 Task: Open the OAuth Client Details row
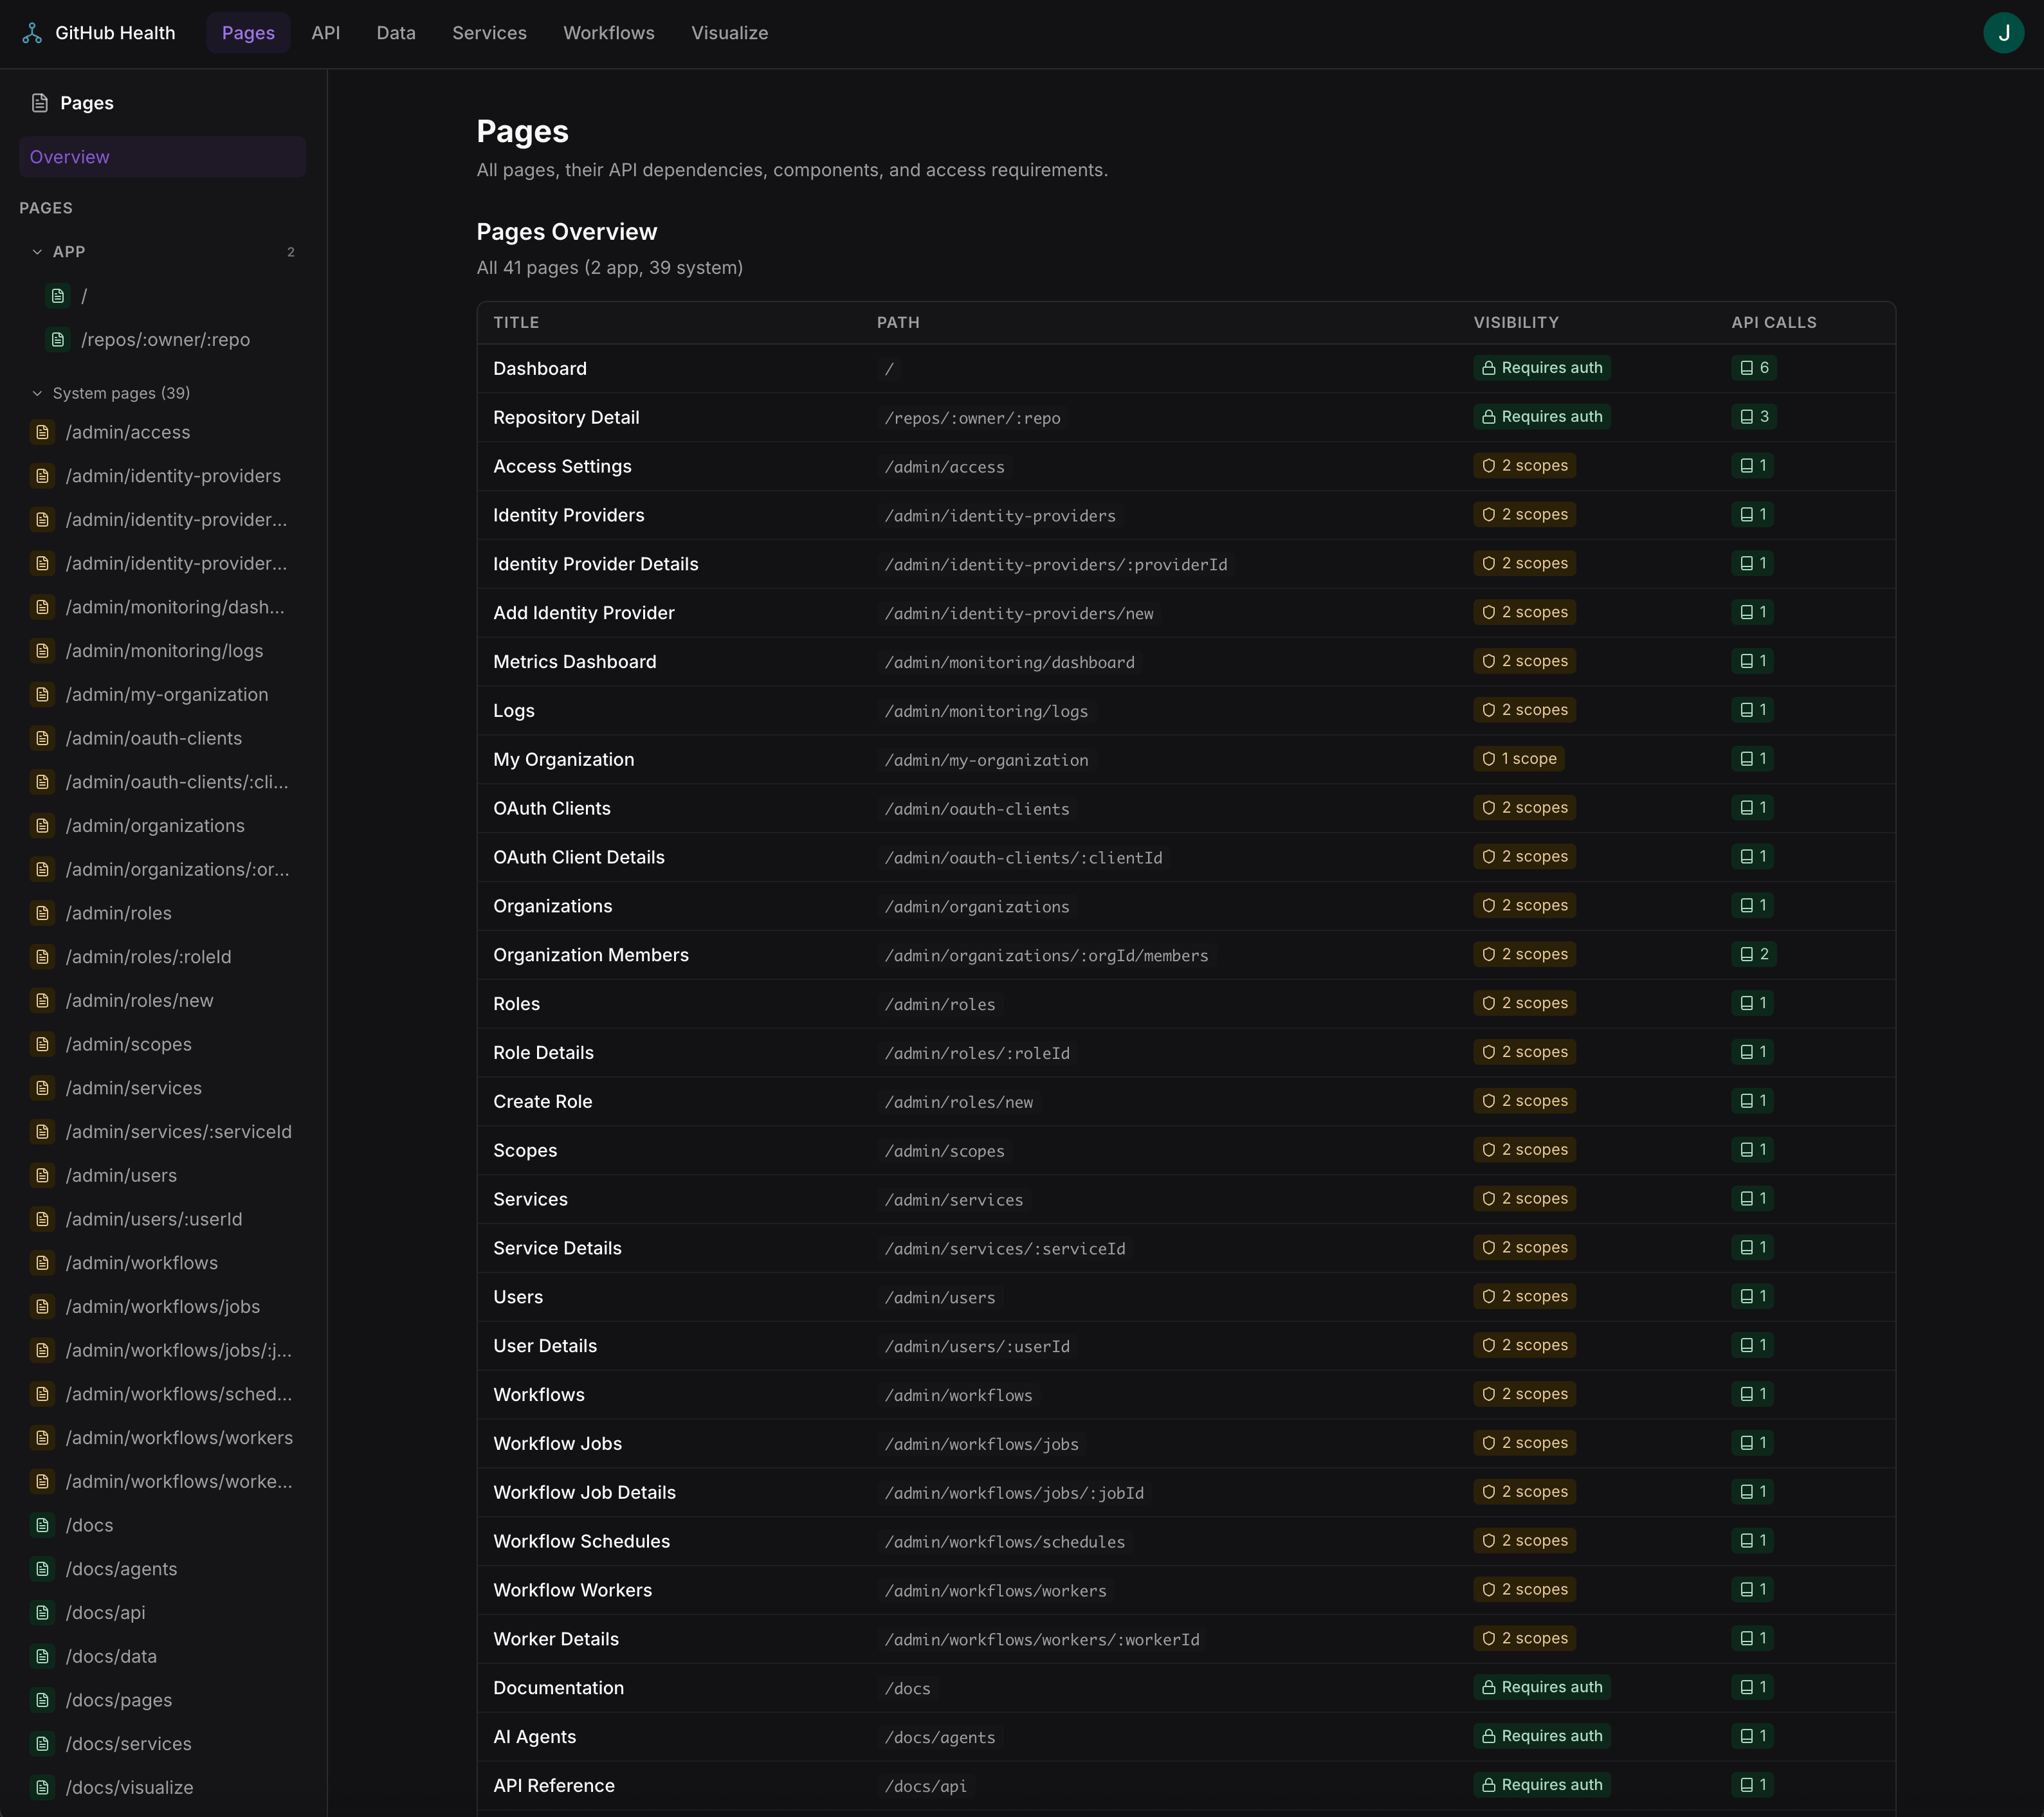(x=1186, y=858)
